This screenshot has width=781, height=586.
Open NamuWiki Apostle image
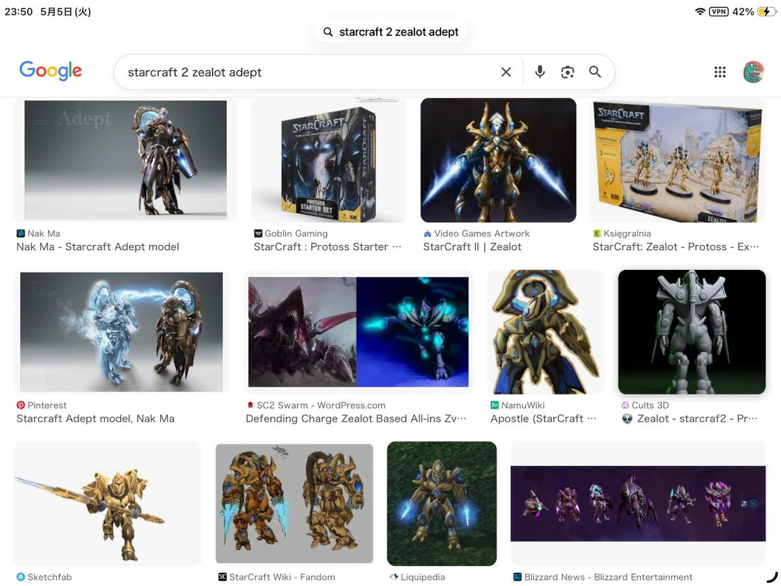pyautogui.click(x=546, y=332)
